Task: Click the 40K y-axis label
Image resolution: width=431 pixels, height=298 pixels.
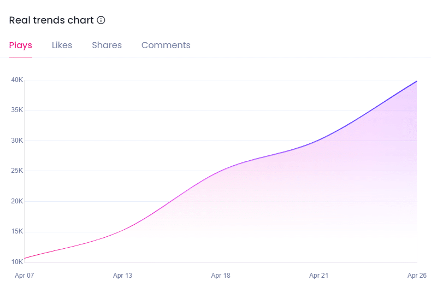Action: pos(17,80)
